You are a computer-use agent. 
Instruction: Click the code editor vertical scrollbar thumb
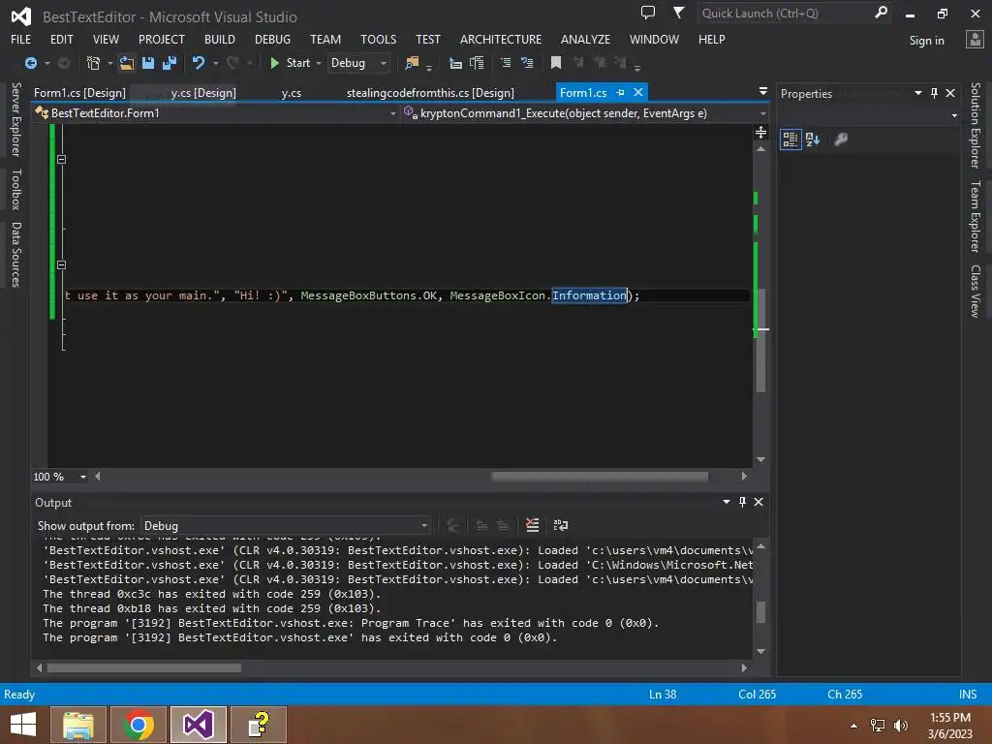[x=761, y=340]
